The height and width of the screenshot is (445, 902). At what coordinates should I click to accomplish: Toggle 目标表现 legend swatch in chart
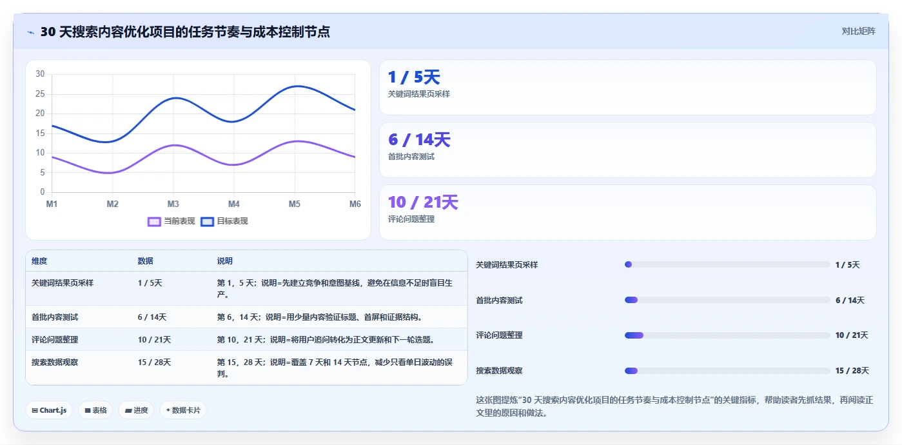coord(207,221)
